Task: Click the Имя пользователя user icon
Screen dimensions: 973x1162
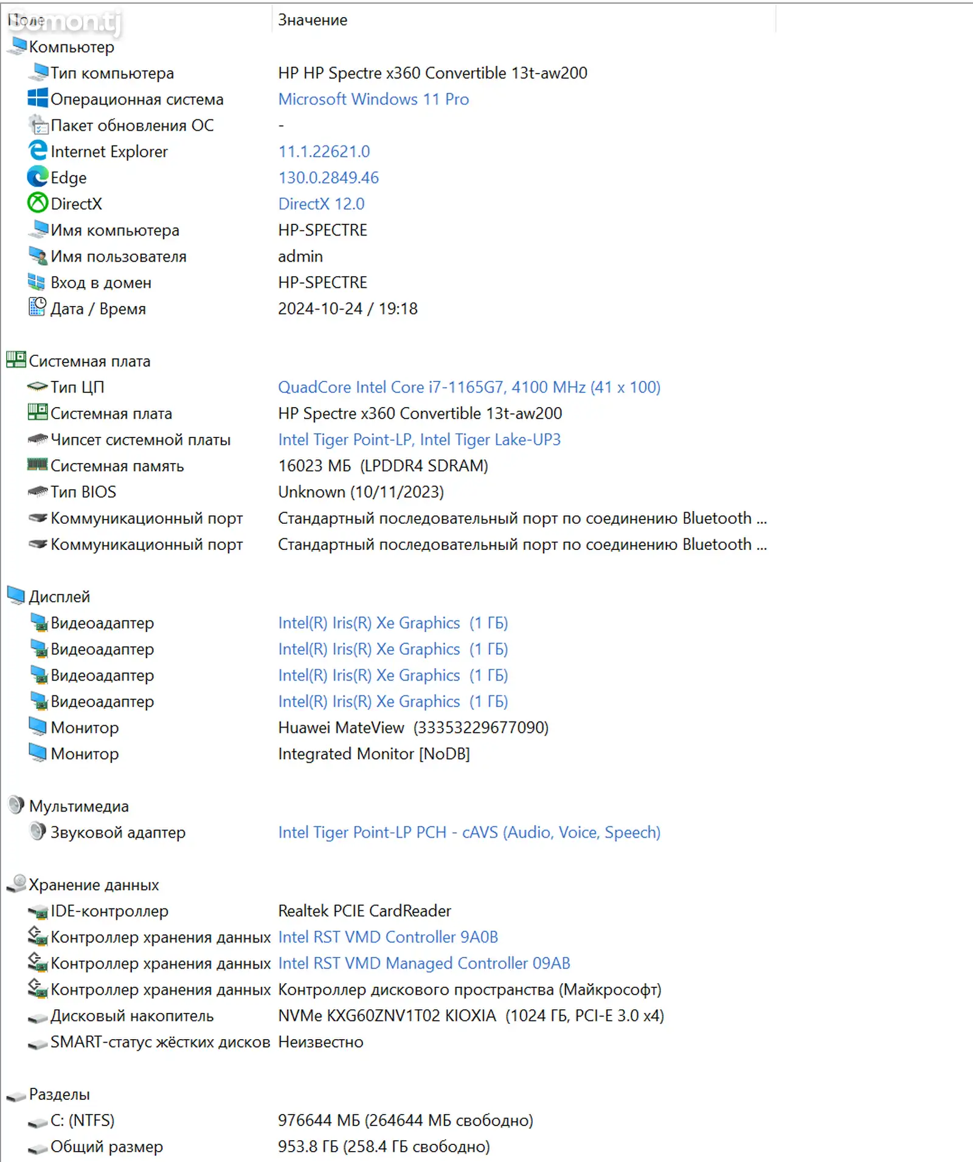Action: (x=38, y=256)
